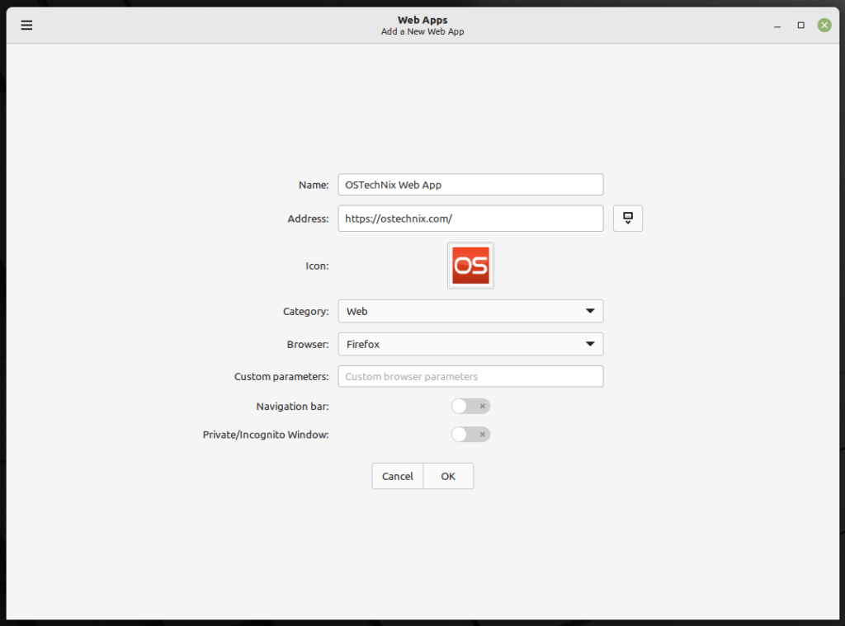This screenshot has width=845, height=626.
Task: Expand the Browser dropdown set to Firefox
Action: pyautogui.click(x=470, y=344)
